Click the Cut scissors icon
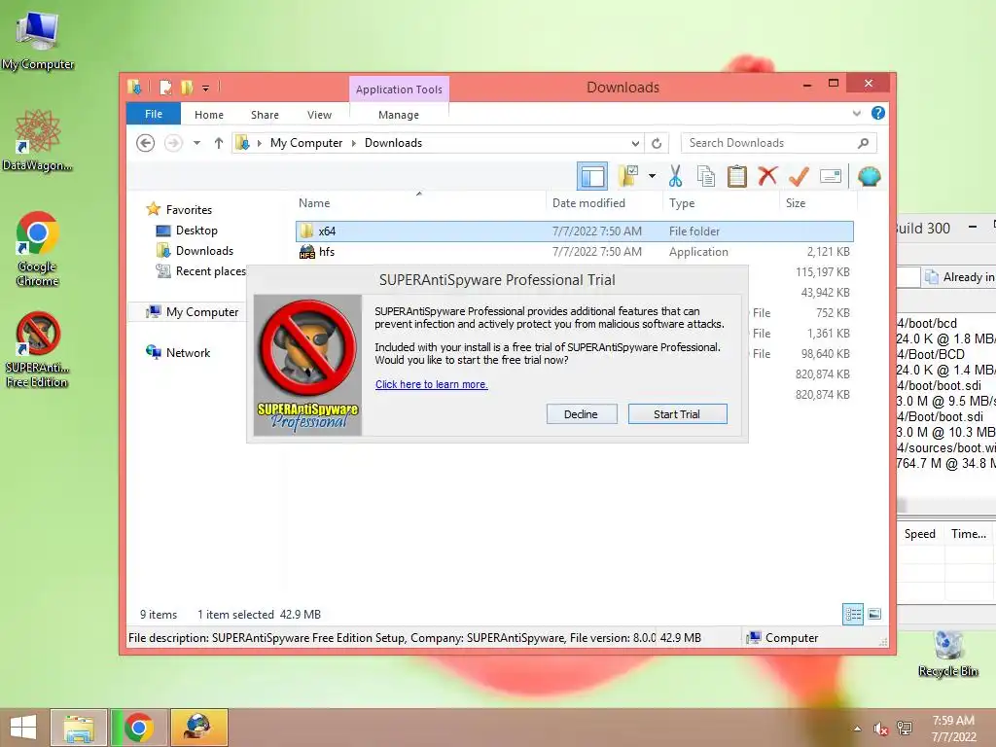 click(675, 176)
